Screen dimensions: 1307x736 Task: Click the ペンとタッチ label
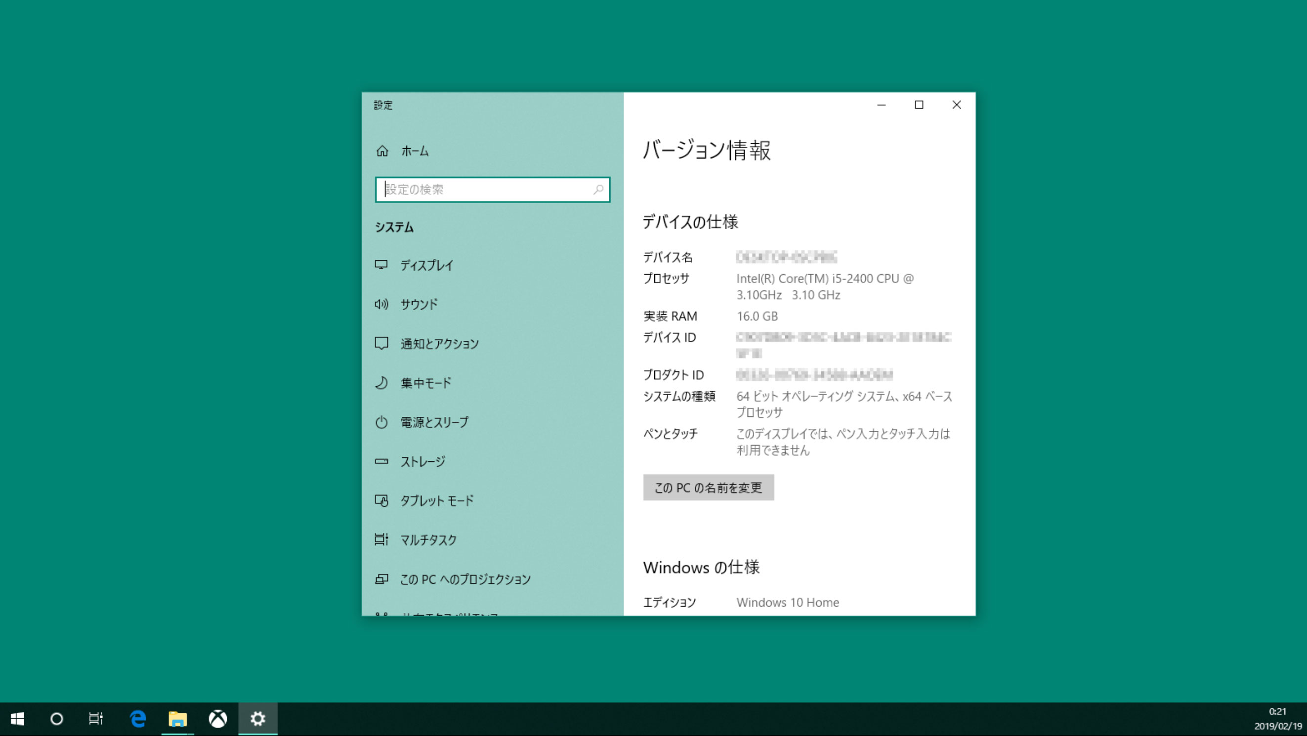pyautogui.click(x=670, y=434)
